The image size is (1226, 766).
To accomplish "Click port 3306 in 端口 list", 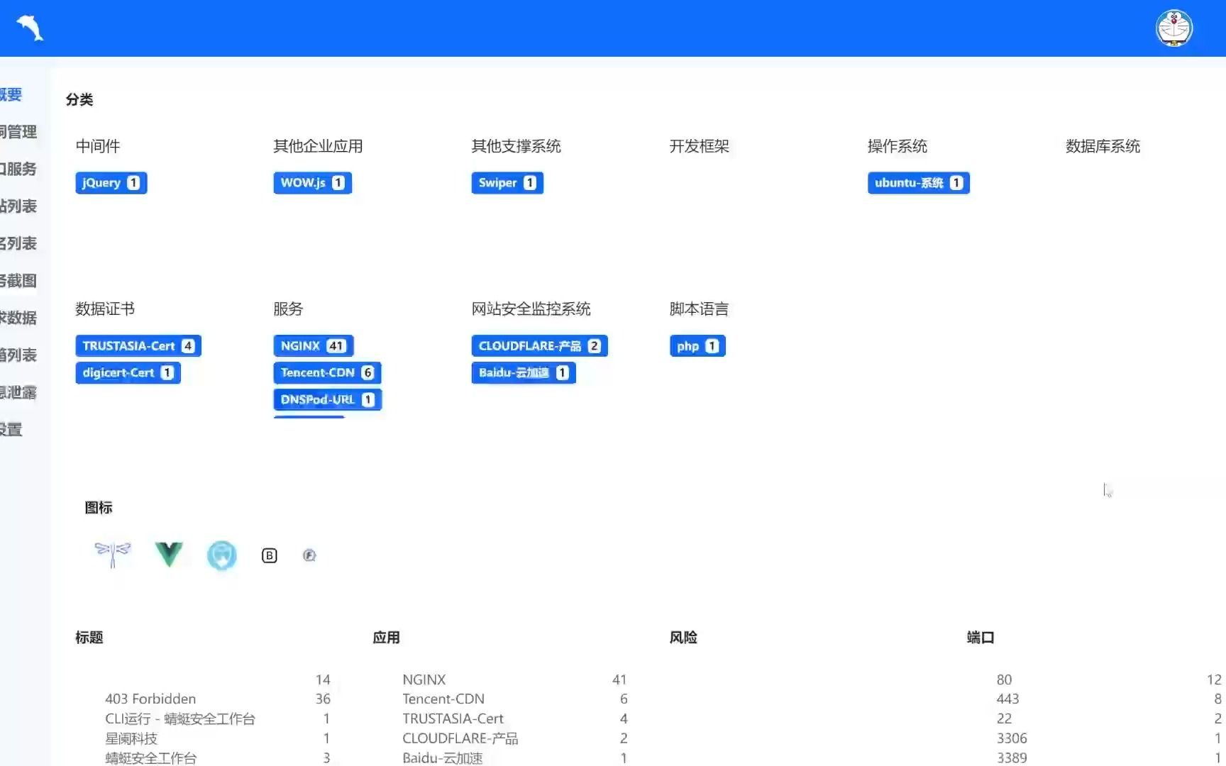I will (x=1012, y=738).
